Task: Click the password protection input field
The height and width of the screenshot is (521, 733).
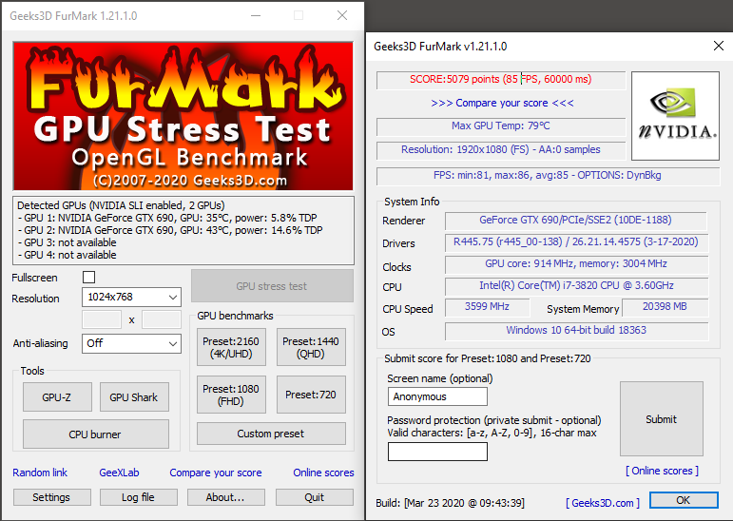Action: tap(437, 452)
